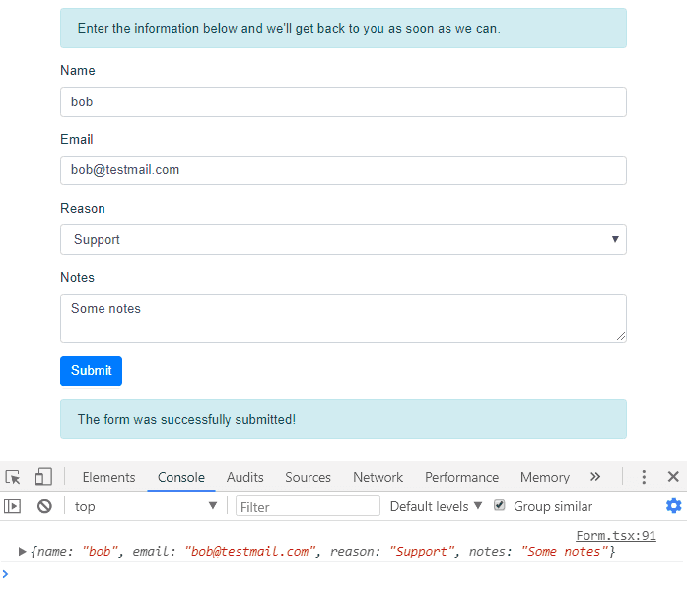Open the DevTools three-dot menu
The width and height of the screenshot is (687, 591).
[644, 477]
